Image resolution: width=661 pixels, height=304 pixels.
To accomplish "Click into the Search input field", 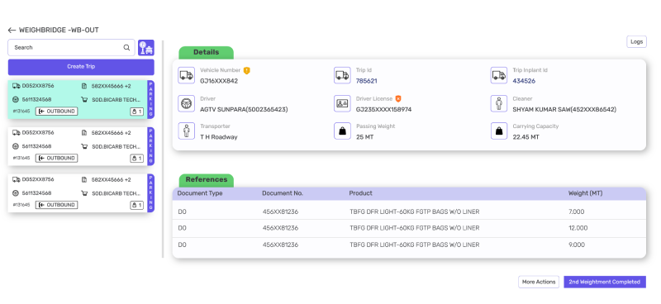I will (71, 48).
